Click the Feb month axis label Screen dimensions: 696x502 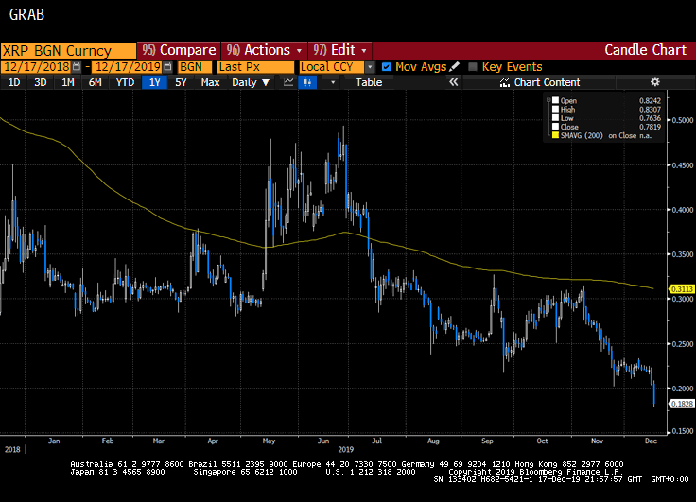click(108, 441)
